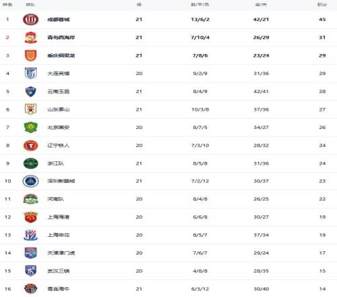Click the 进/失 goals column header
337x297 pixels.
click(261, 5)
